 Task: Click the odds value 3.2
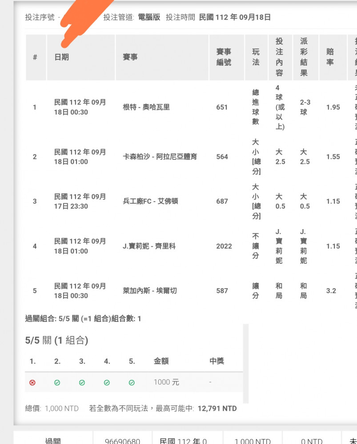331,291
